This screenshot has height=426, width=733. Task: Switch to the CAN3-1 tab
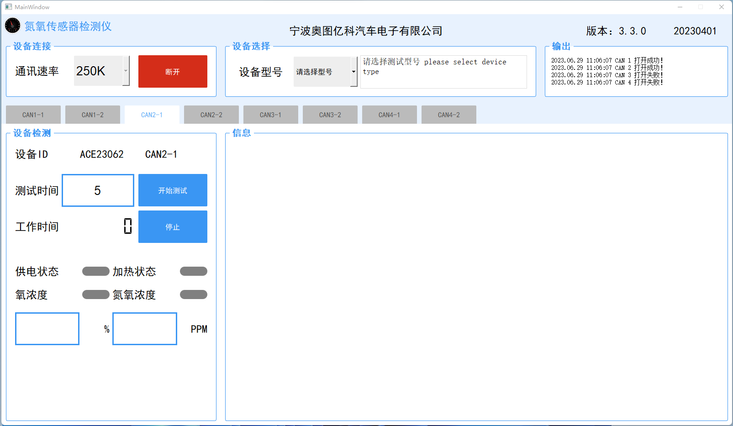(271, 115)
